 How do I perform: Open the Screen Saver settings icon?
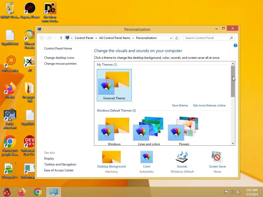[x=217, y=157]
